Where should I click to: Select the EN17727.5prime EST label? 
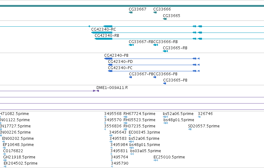tap(15, 126)
